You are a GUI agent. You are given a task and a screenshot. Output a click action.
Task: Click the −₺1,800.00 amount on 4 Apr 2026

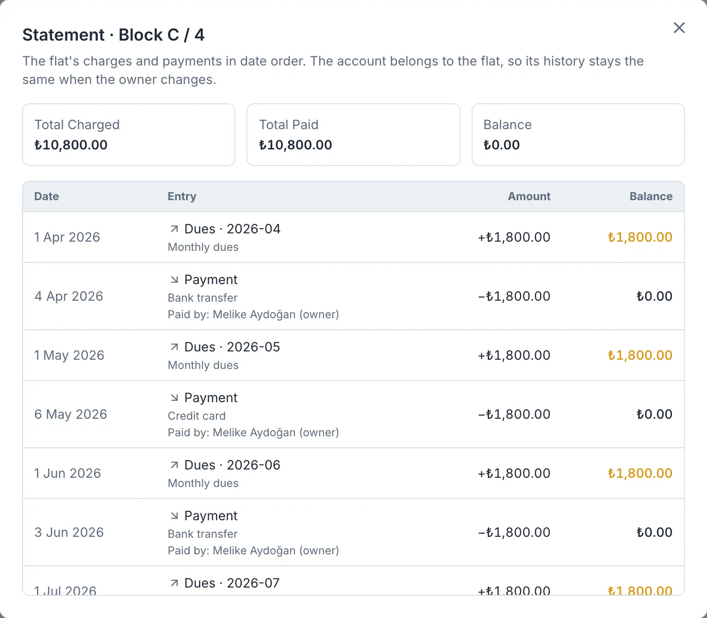pyautogui.click(x=514, y=296)
